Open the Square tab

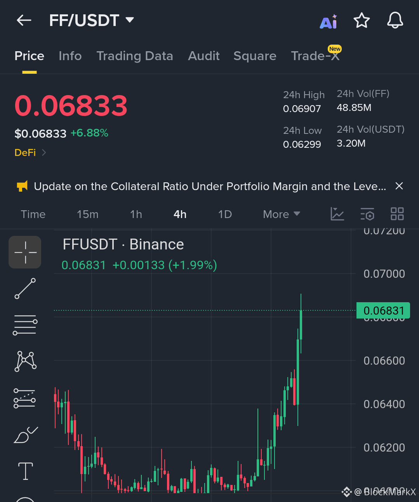[x=255, y=56]
